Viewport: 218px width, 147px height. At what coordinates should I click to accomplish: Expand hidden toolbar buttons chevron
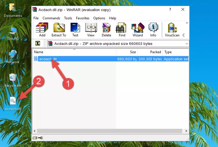coord(187,23)
